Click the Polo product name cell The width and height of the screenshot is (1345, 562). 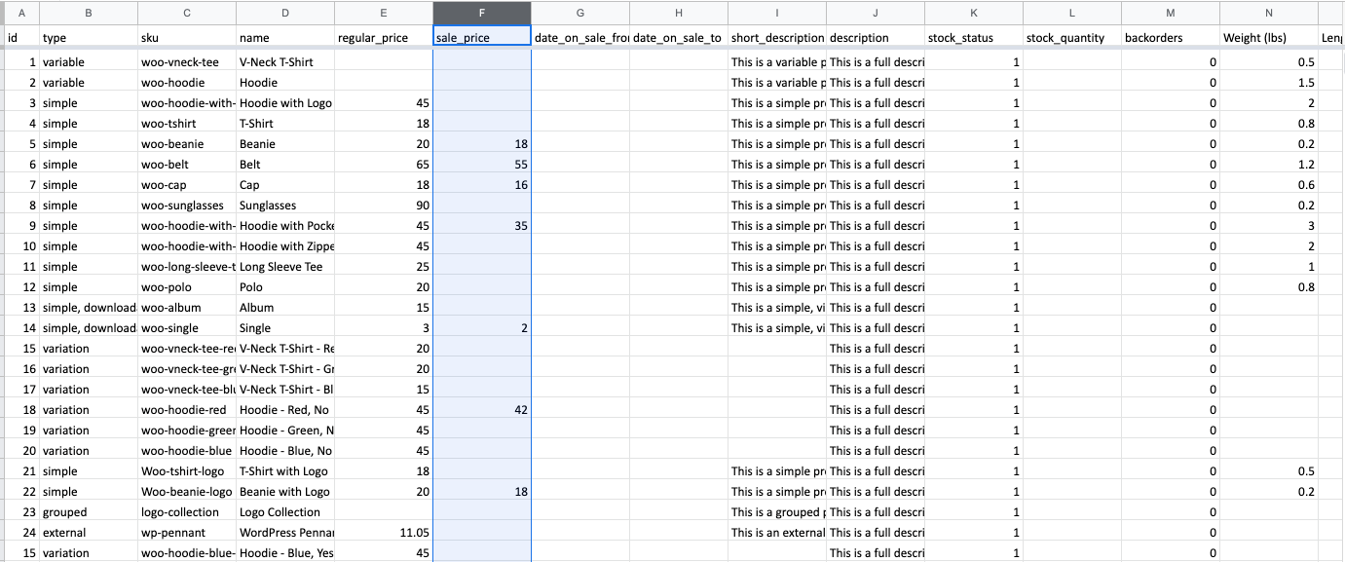point(285,287)
